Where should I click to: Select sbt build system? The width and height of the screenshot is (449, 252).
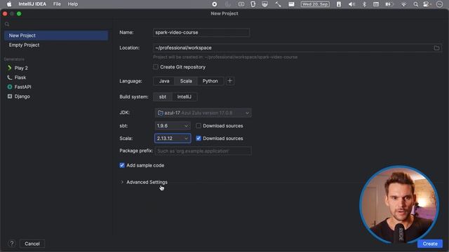click(x=163, y=97)
